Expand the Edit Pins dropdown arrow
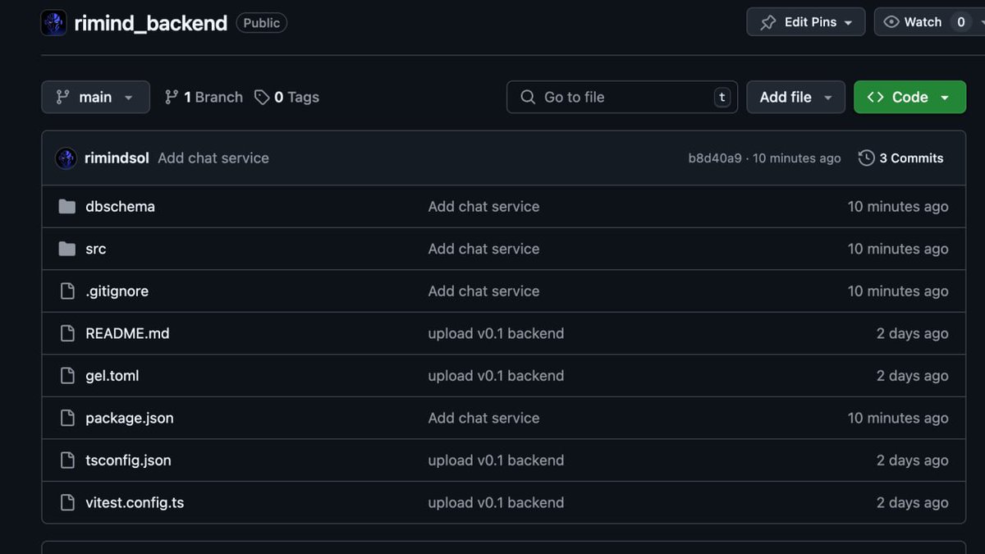 point(848,23)
